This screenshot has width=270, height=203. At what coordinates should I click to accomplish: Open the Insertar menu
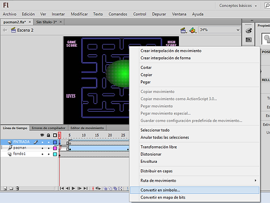58,14
